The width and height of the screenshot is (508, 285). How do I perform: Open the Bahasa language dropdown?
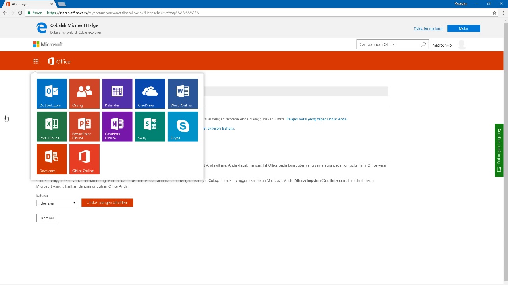pos(56,203)
